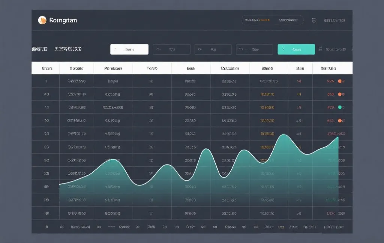The width and height of the screenshot is (384, 243).
Task: Open the white filter dropdown in the toolbar
Action: 129,49
